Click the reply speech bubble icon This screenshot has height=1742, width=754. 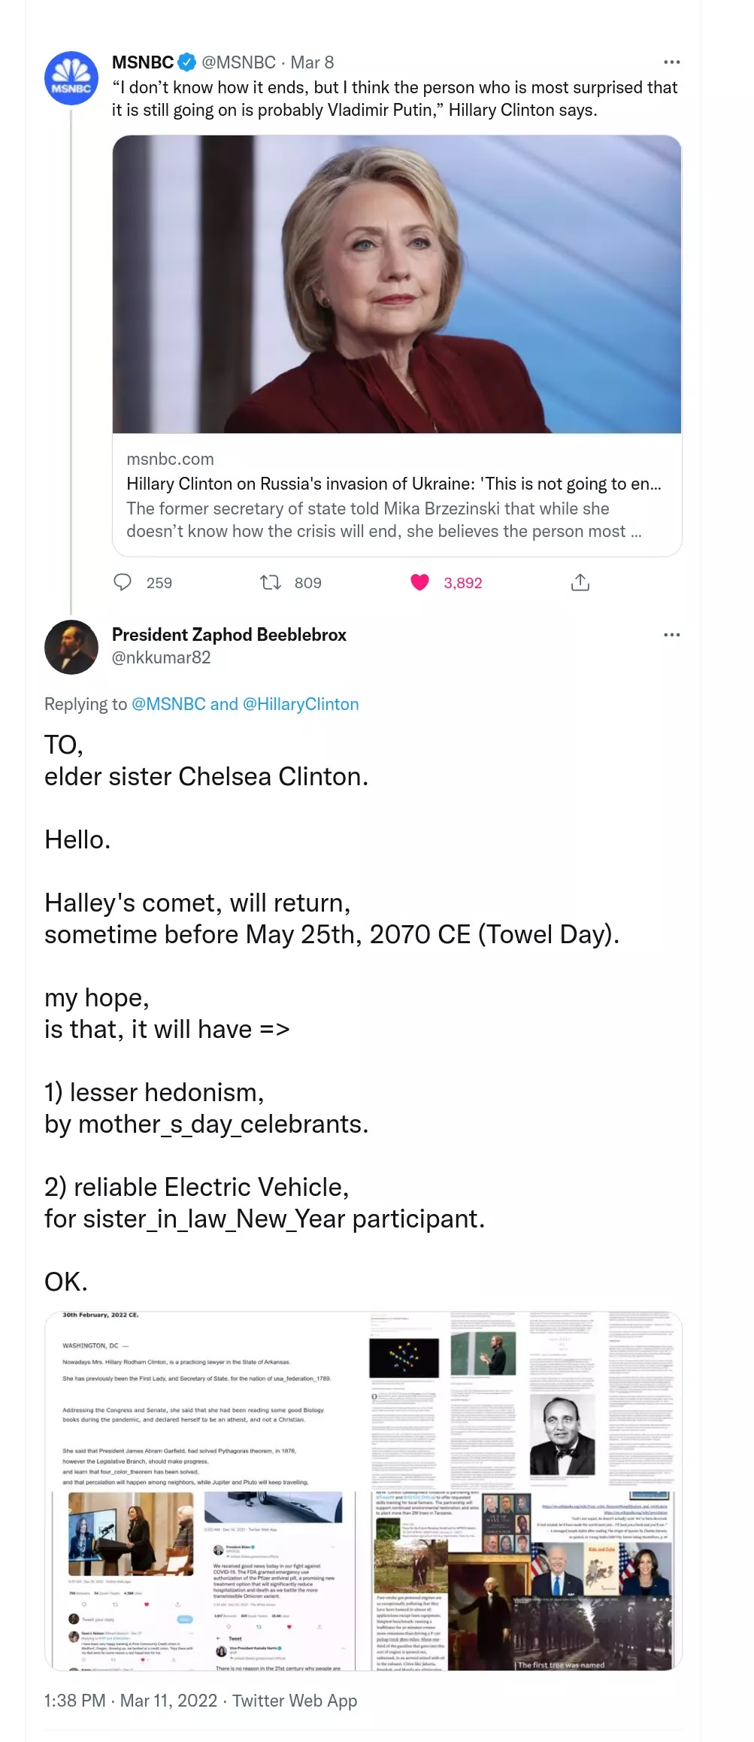[123, 582]
